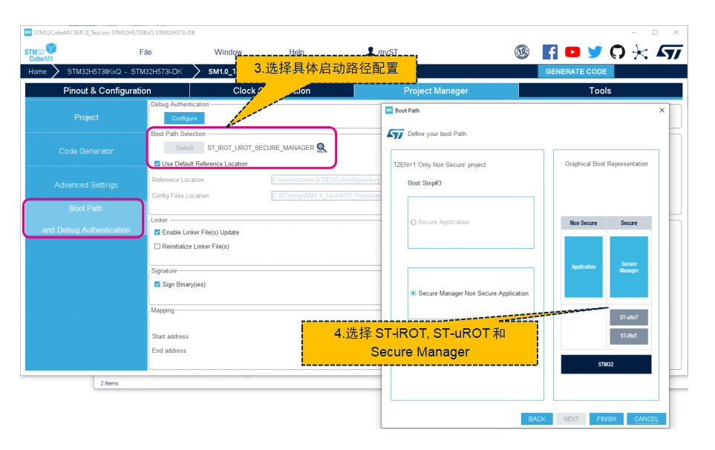Click the 10-year anniversary badge icon
This screenshot has width=715, height=450.
pyautogui.click(x=522, y=52)
